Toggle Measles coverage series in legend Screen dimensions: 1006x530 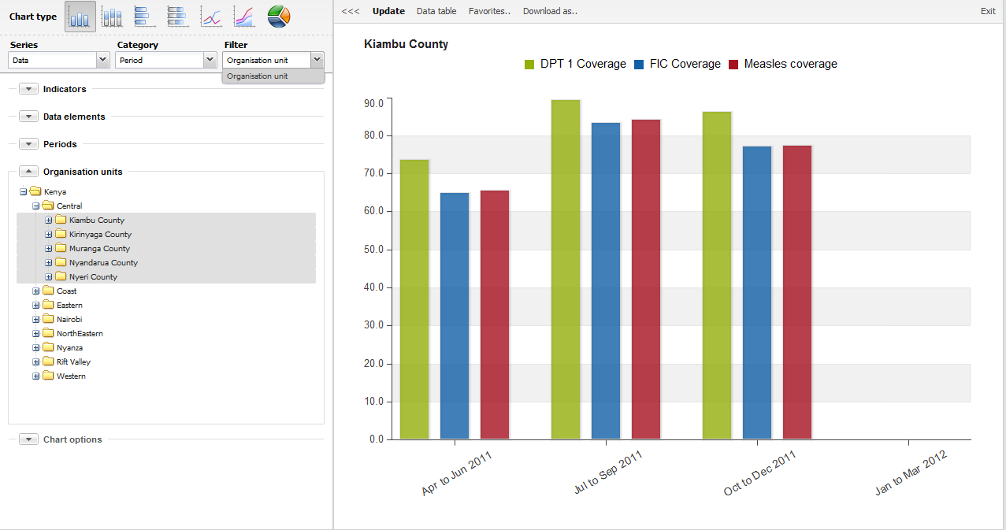click(x=782, y=65)
